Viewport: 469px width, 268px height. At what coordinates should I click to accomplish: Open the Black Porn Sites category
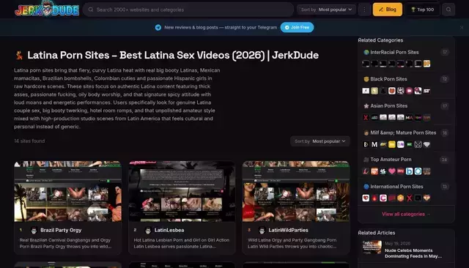click(x=388, y=79)
